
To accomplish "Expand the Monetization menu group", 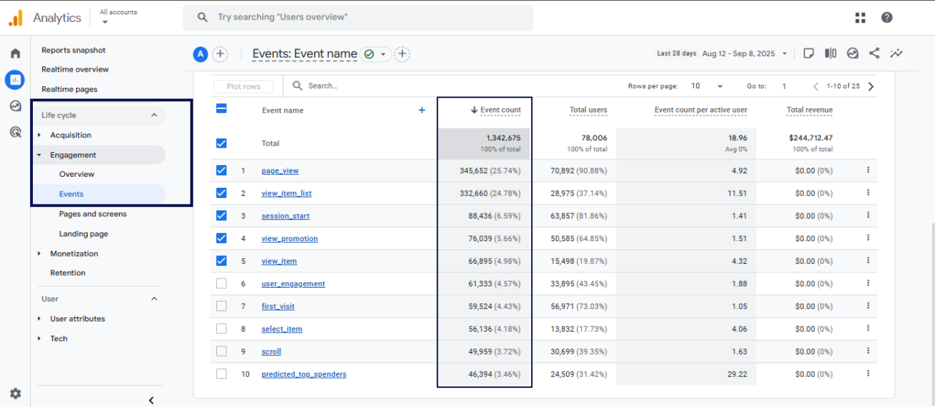I will (x=39, y=254).
